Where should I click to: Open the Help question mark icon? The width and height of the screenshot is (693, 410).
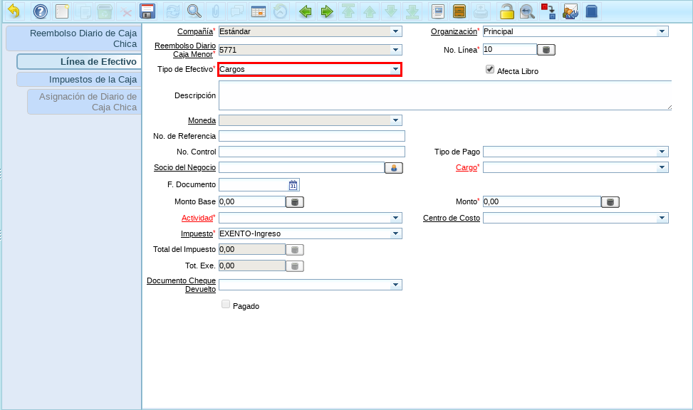point(41,11)
